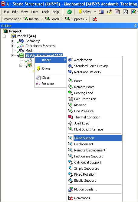Click the green checkmark toolbar icon
This screenshot has height=202, width=138.
click(69, 12)
